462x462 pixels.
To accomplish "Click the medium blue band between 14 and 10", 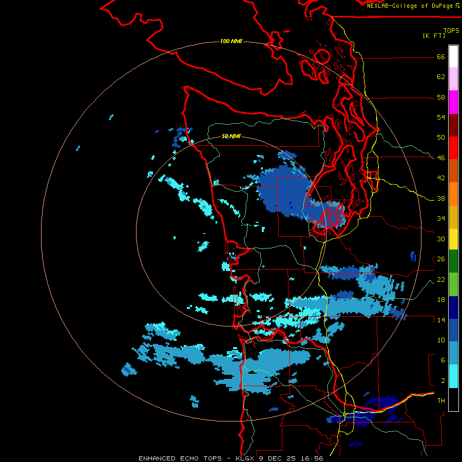I will (x=453, y=330).
